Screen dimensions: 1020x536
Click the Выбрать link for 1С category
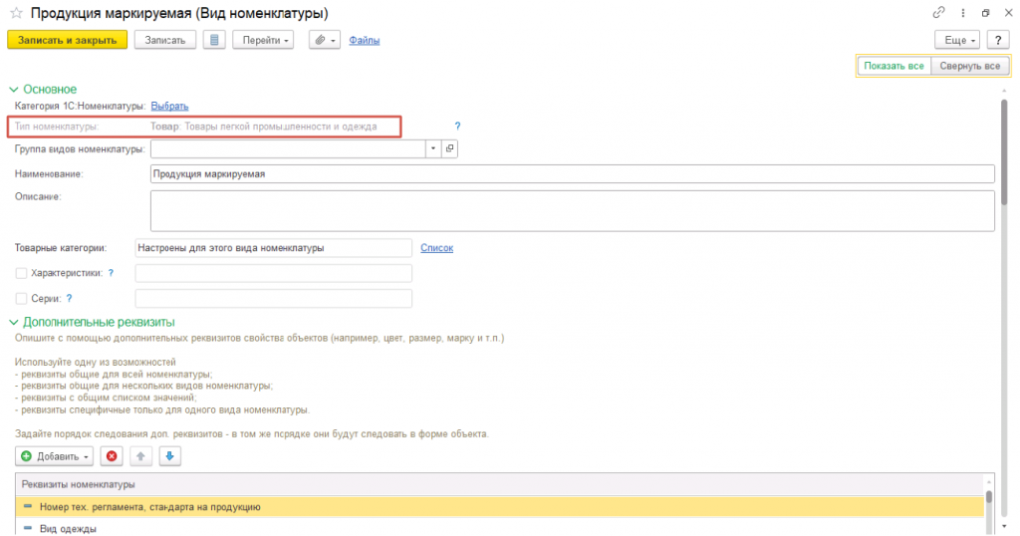pos(169,106)
